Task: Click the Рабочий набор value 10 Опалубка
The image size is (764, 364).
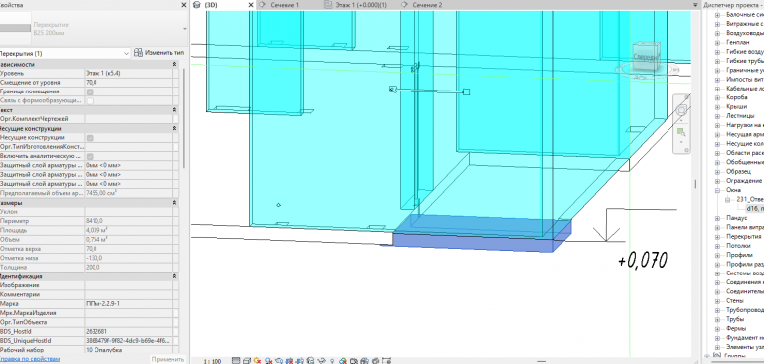Action: pyautogui.click(x=128, y=350)
